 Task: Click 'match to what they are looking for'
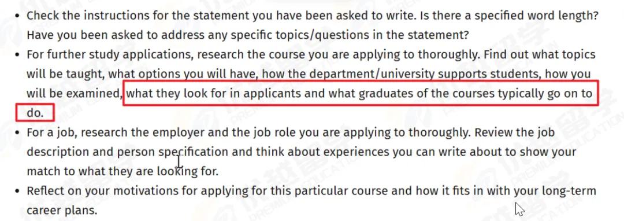pyautogui.click(x=122, y=172)
